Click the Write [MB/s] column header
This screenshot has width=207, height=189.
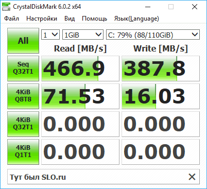click(x=161, y=48)
